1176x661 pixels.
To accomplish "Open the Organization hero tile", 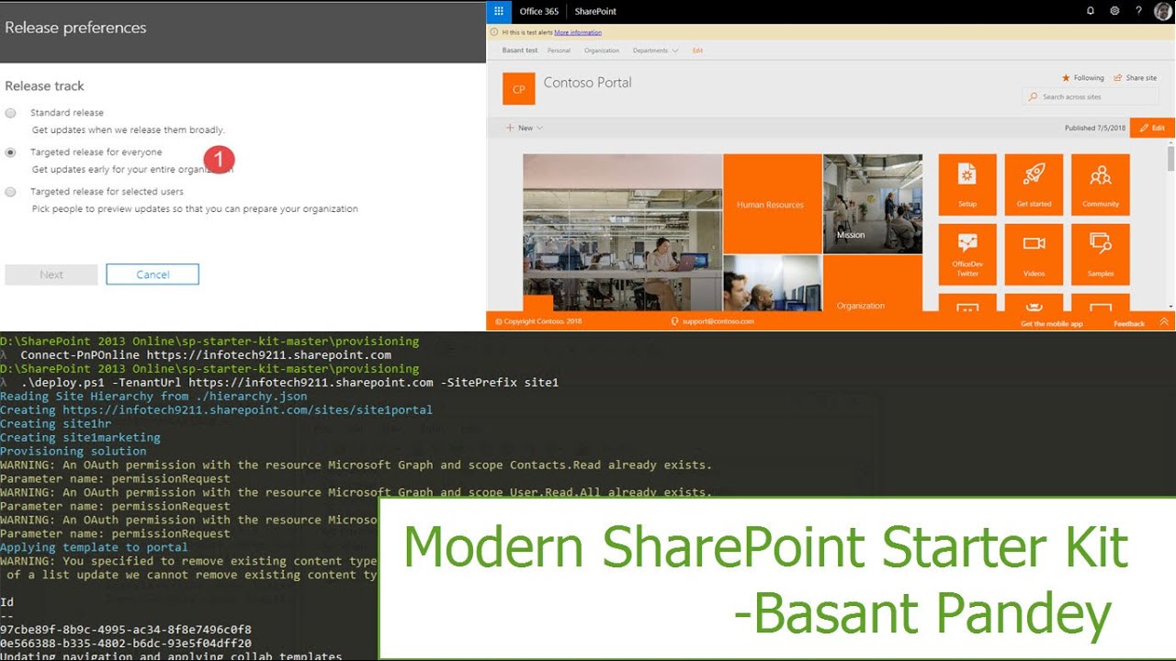I will coord(873,284).
